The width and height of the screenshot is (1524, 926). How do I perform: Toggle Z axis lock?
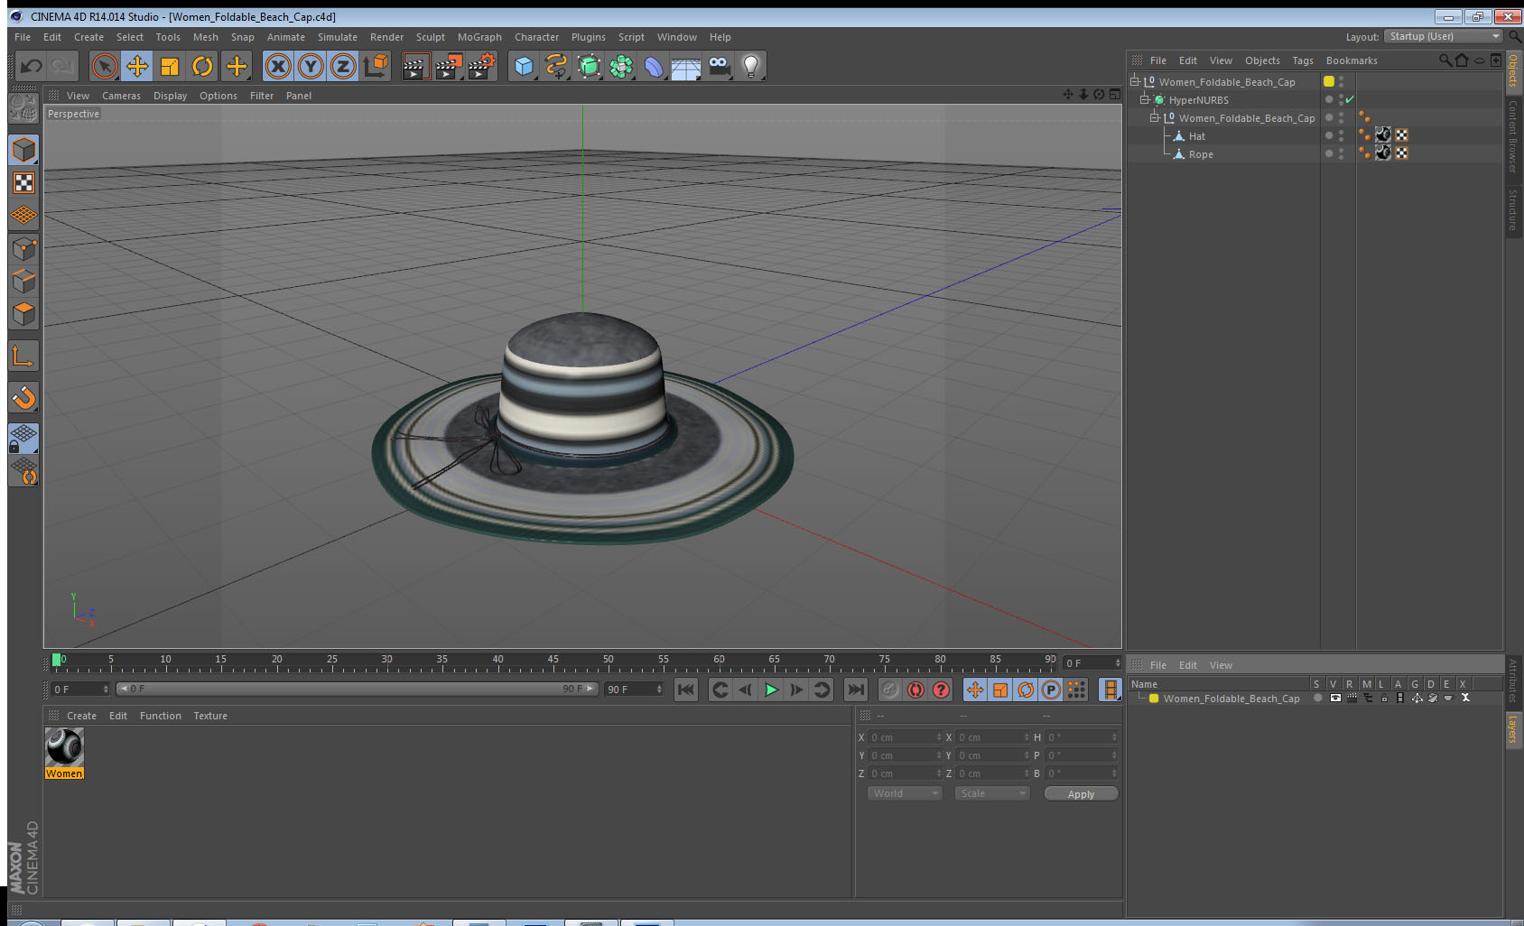coord(343,66)
